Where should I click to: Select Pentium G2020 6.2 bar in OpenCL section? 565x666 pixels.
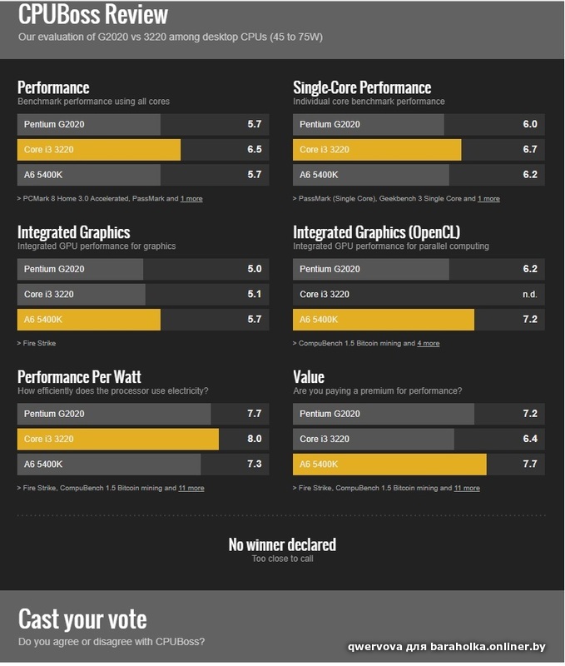pyautogui.click(x=419, y=269)
